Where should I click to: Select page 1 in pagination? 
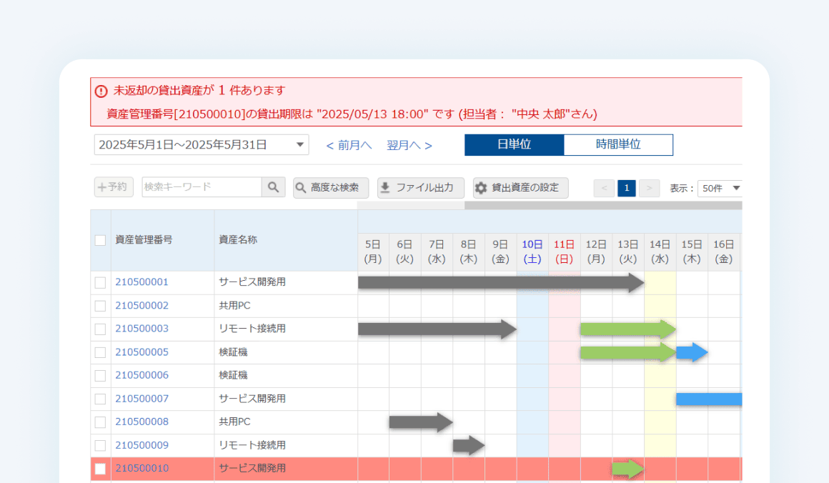(627, 188)
